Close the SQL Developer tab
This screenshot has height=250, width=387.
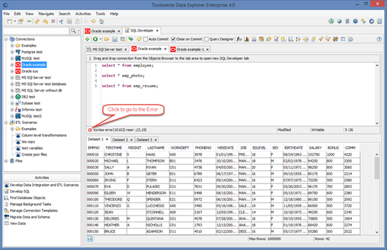coord(157,31)
